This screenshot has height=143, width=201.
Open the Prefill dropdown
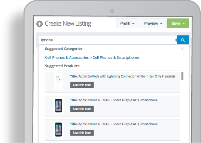(x=127, y=23)
